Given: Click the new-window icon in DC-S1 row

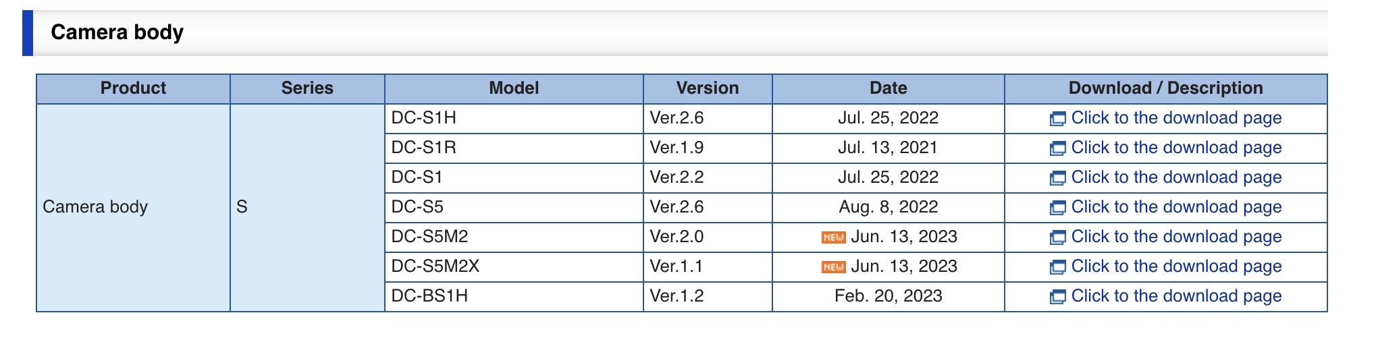Looking at the screenshot, I should pos(1057,179).
